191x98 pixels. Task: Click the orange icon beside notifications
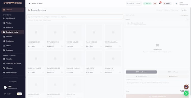coord(155,4)
